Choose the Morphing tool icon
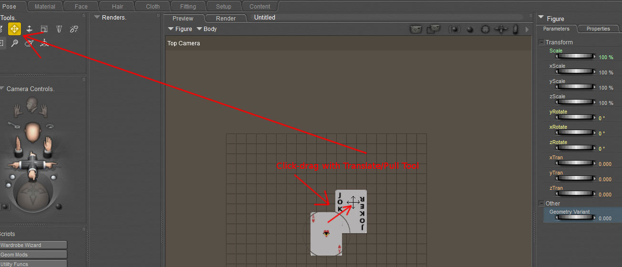The image size is (622, 267). click(x=30, y=43)
